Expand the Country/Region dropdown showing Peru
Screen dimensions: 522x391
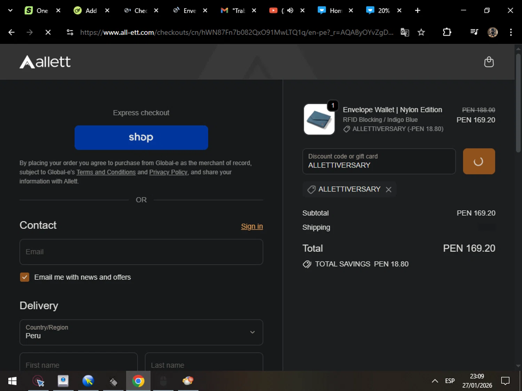[141, 332]
